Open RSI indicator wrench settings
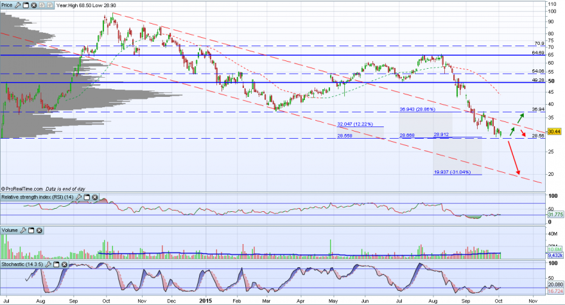Screen dimensions: 565x305 click(78, 197)
